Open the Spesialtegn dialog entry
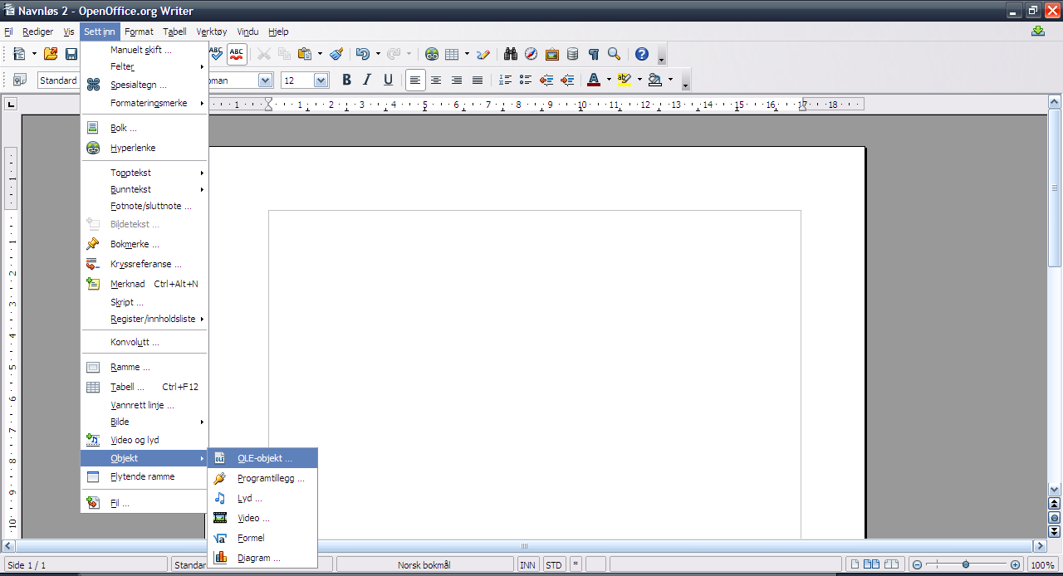 pyautogui.click(x=145, y=85)
